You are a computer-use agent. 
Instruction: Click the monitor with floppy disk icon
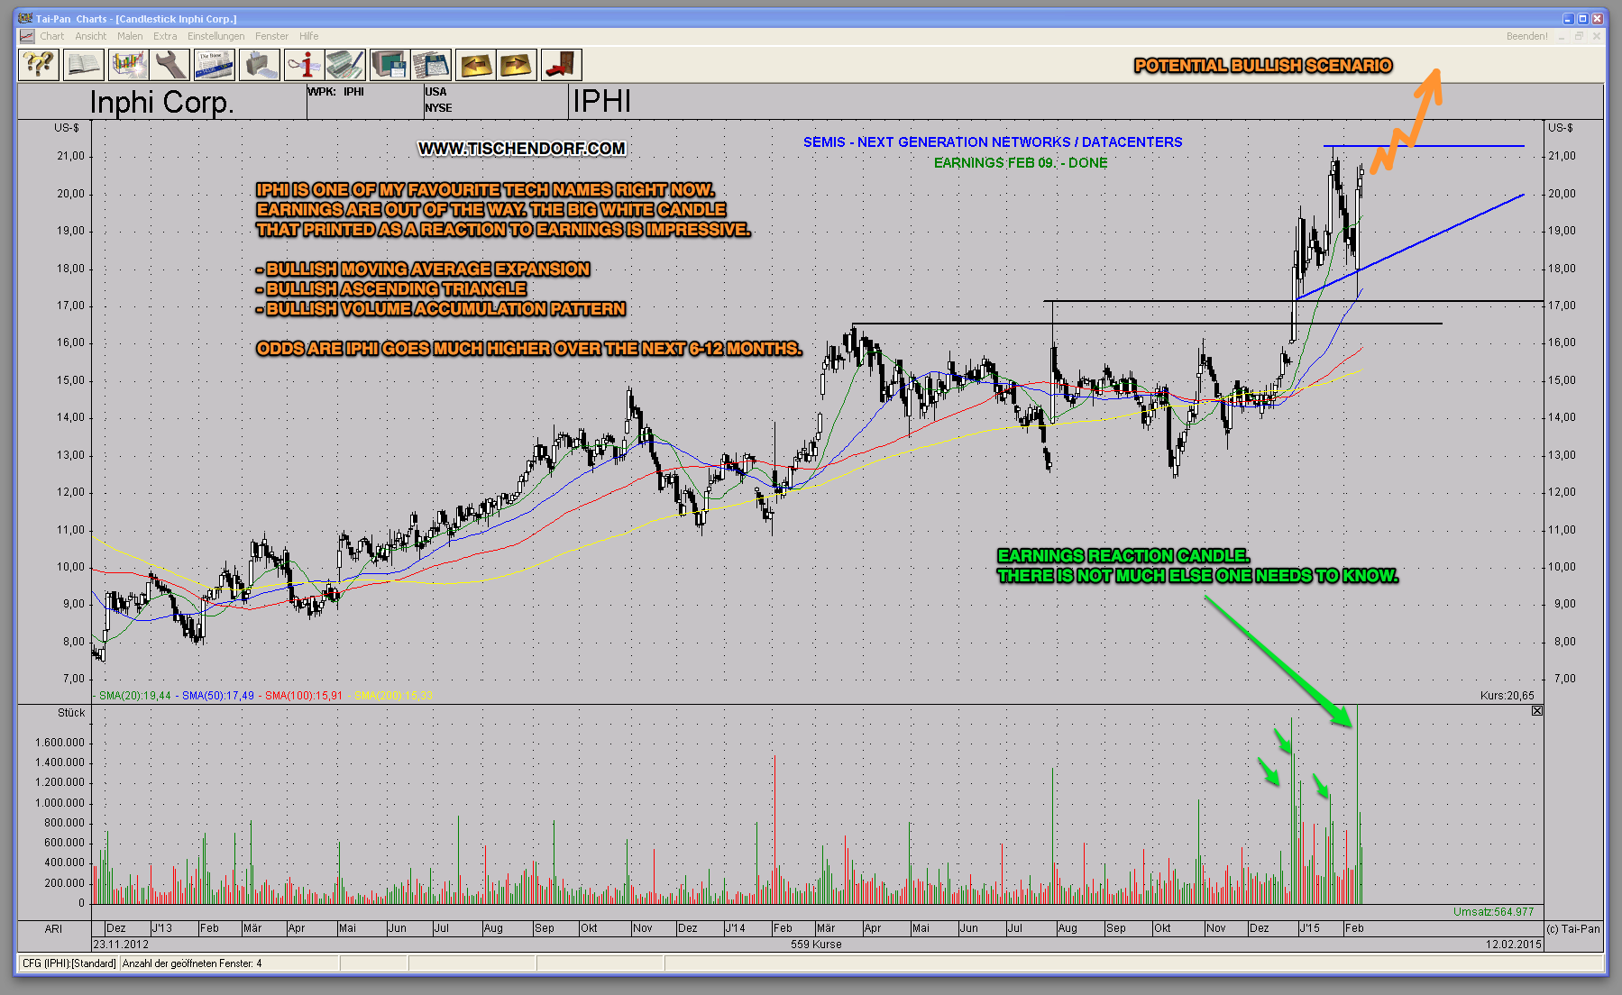pyautogui.click(x=389, y=65)
